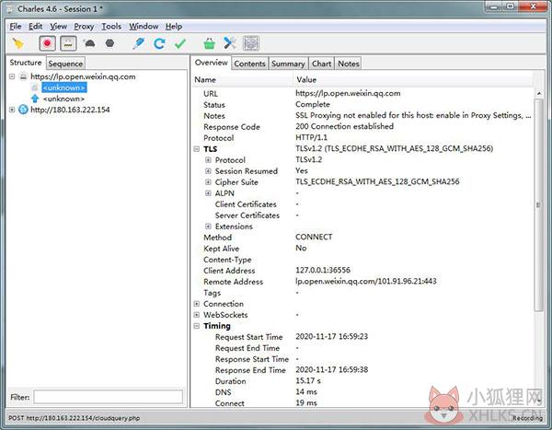Click the Value column header
The image size is (552, 430).
tap(413, 80)
